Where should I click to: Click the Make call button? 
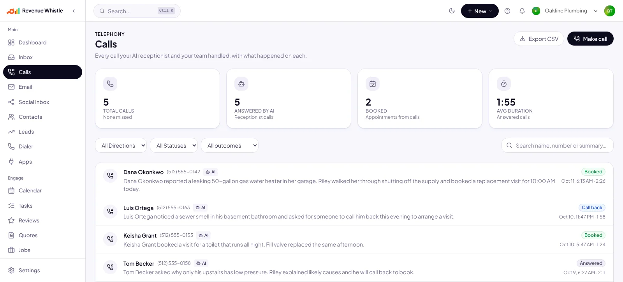pyautogui.click(x=590, y=39)
